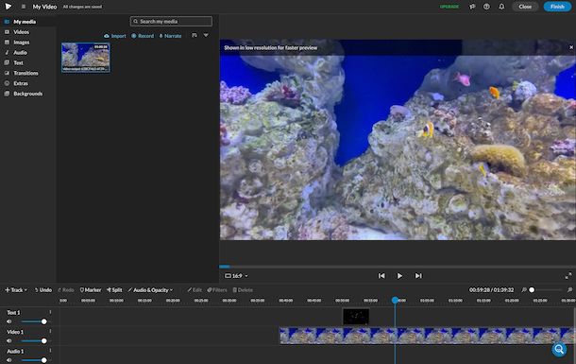This screenshot has height=364, width=576.
Task: Play the video preview
Action: click(x=399, y=276)
